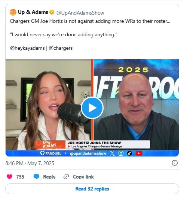Open the tweet info circle icon
The image size is (184, 198).
click(x=175, y=163)
